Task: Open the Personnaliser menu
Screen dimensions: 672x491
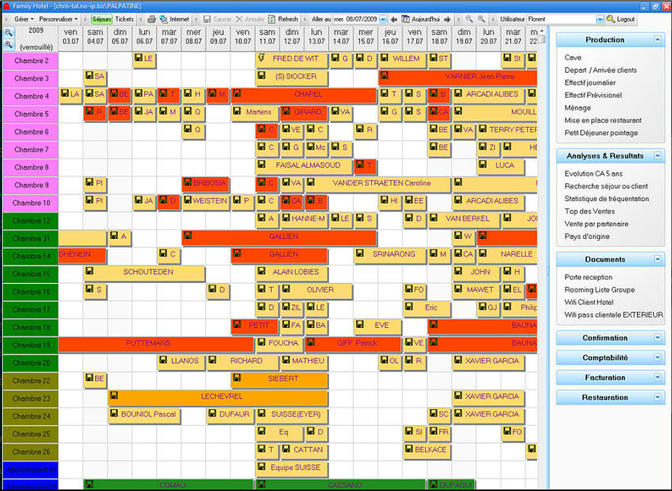Action: coord(58,19)
